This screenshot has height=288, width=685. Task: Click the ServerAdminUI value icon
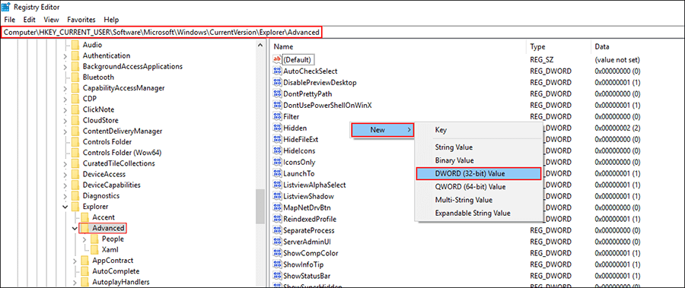pyautogui.click(x=277, y=242)
